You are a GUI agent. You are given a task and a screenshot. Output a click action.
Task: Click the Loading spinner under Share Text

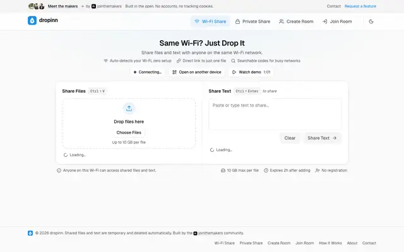click(212, 150)
